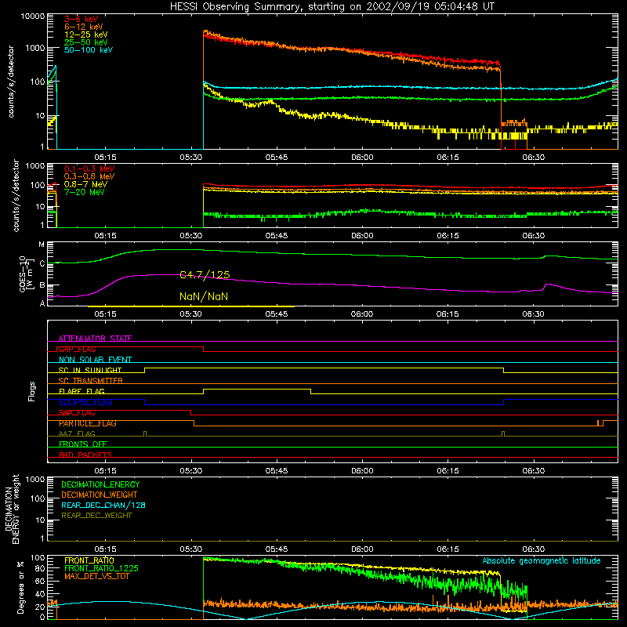Click the 0.1-0.3 MeV legend entry
The image size is (627, 627).
[x=89, y=169]
